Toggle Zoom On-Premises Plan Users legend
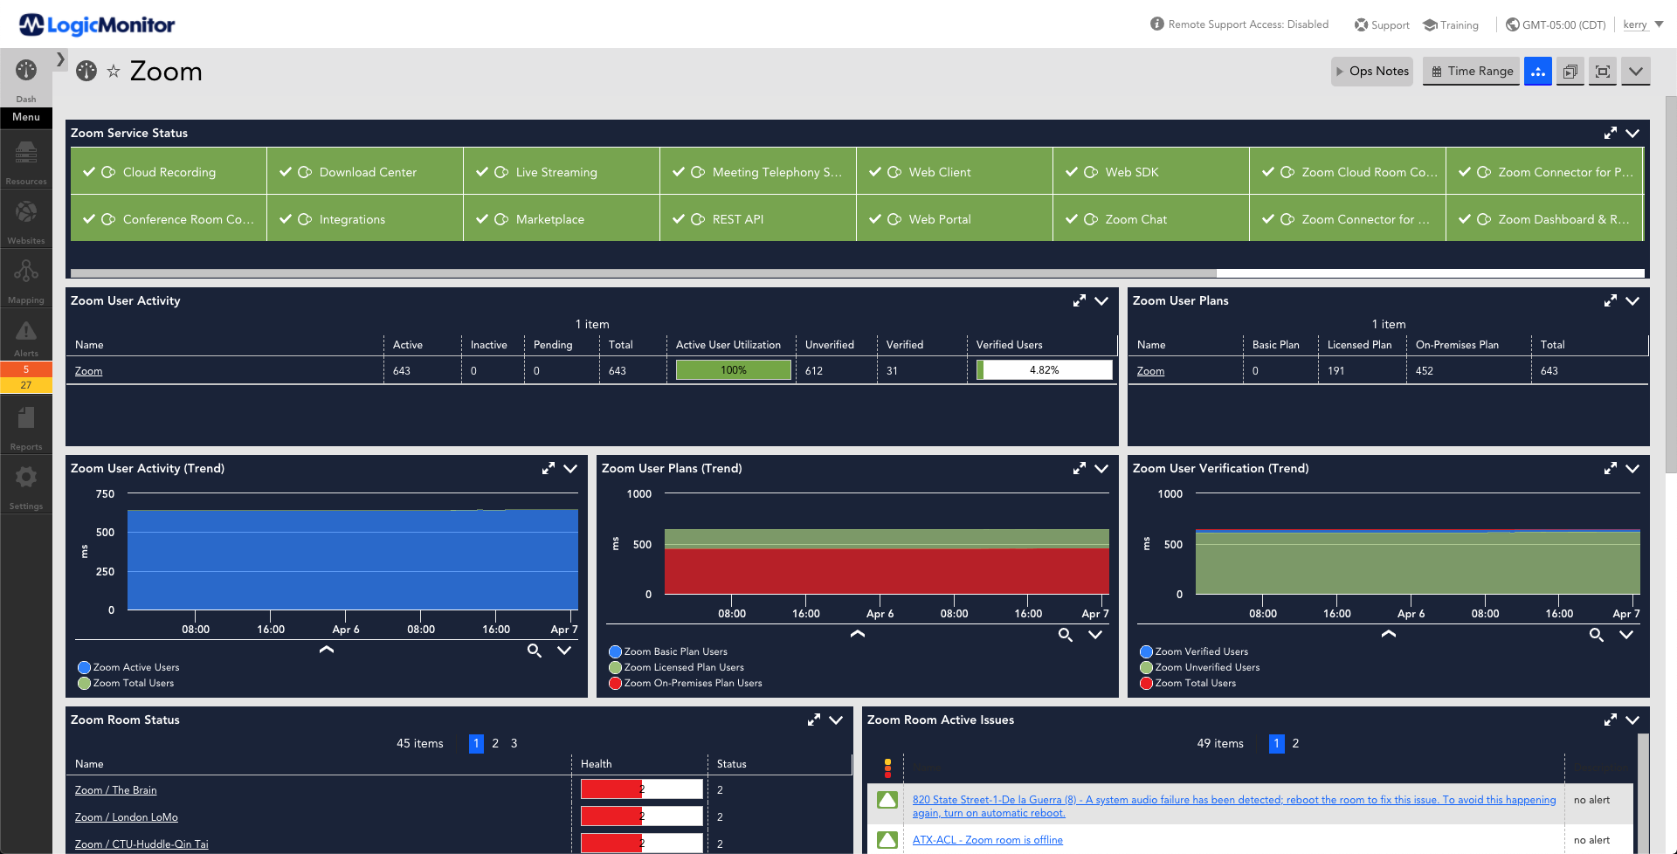The height and width of the screenshot is (854, 1677). (692, 683)
